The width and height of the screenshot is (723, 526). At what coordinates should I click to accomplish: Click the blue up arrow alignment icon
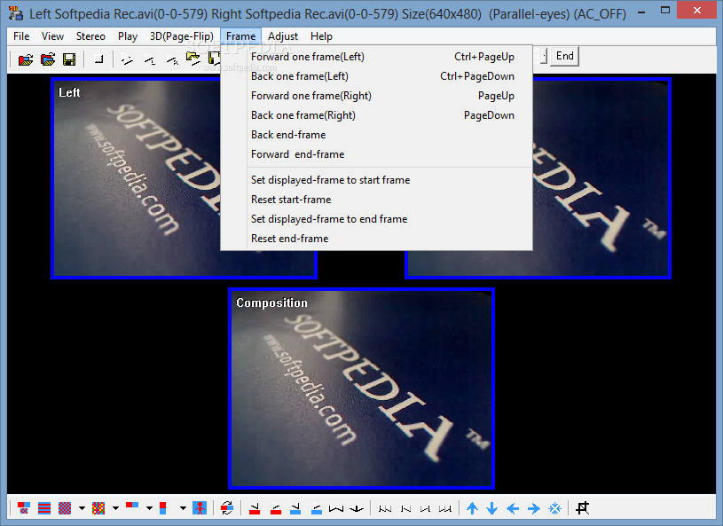click(x=472, y=508)
